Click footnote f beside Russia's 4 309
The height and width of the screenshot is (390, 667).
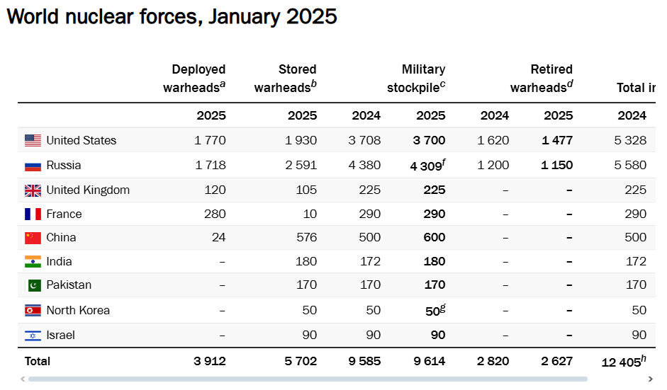click(x=444, y=162)
